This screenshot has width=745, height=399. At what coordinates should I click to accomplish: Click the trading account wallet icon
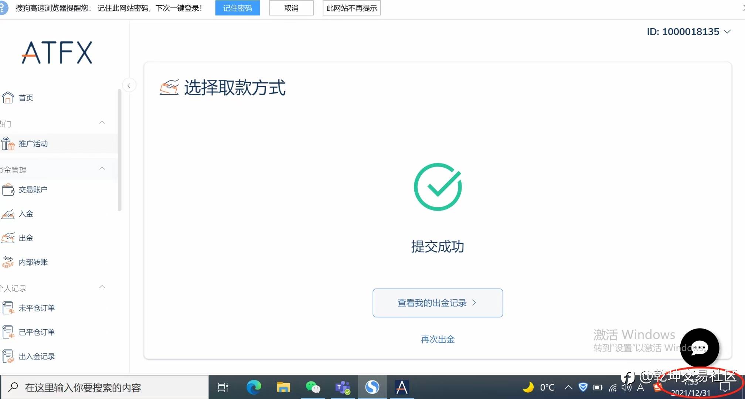[x=8, y=190]
